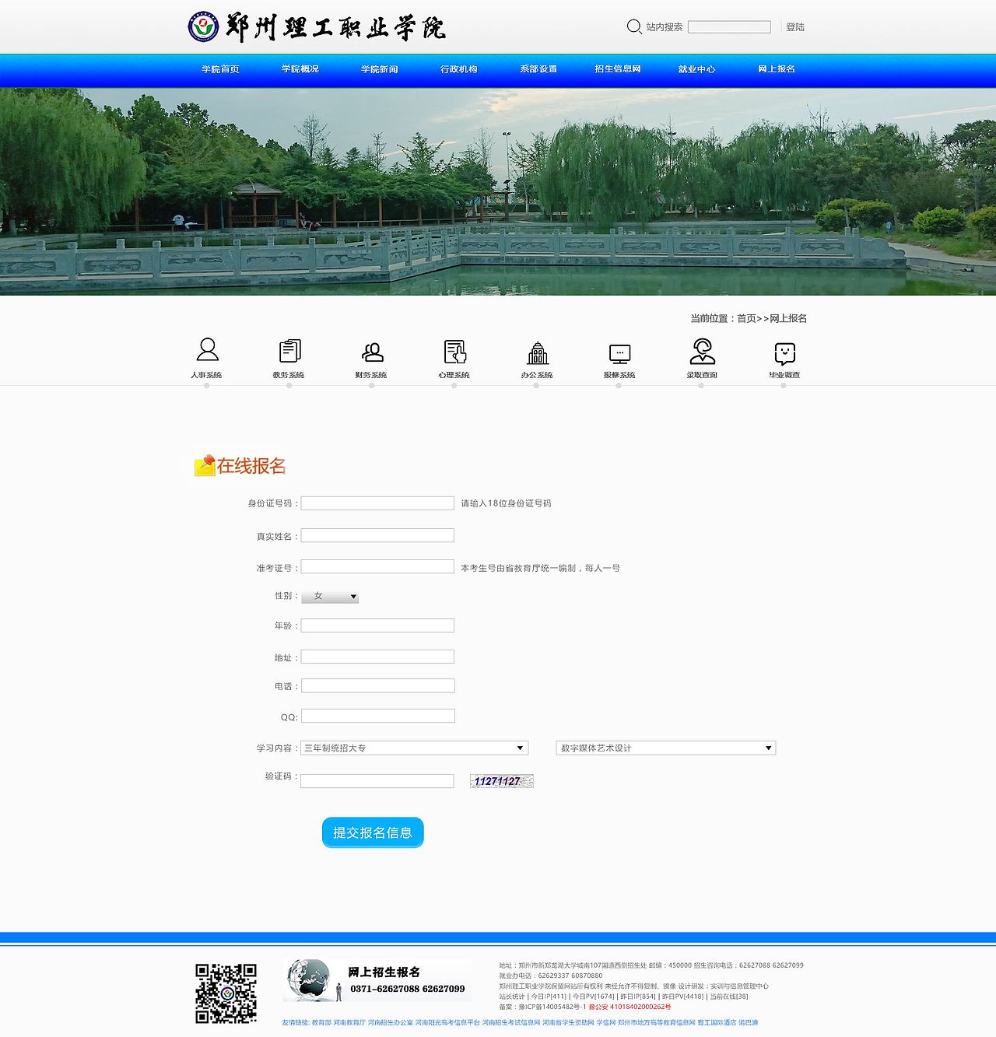Click the 毕业调查 speech bubble icon
996x1037 pixels.
pos(784,352)
